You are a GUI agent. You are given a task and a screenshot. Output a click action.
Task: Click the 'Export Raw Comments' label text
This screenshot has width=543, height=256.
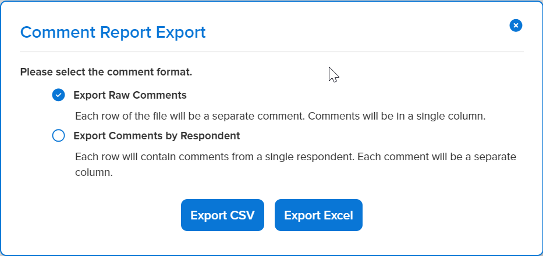[x=130, y=95]
